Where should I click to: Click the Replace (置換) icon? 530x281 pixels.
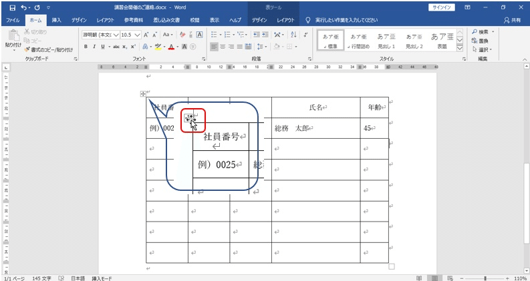(x=480, y=41)
